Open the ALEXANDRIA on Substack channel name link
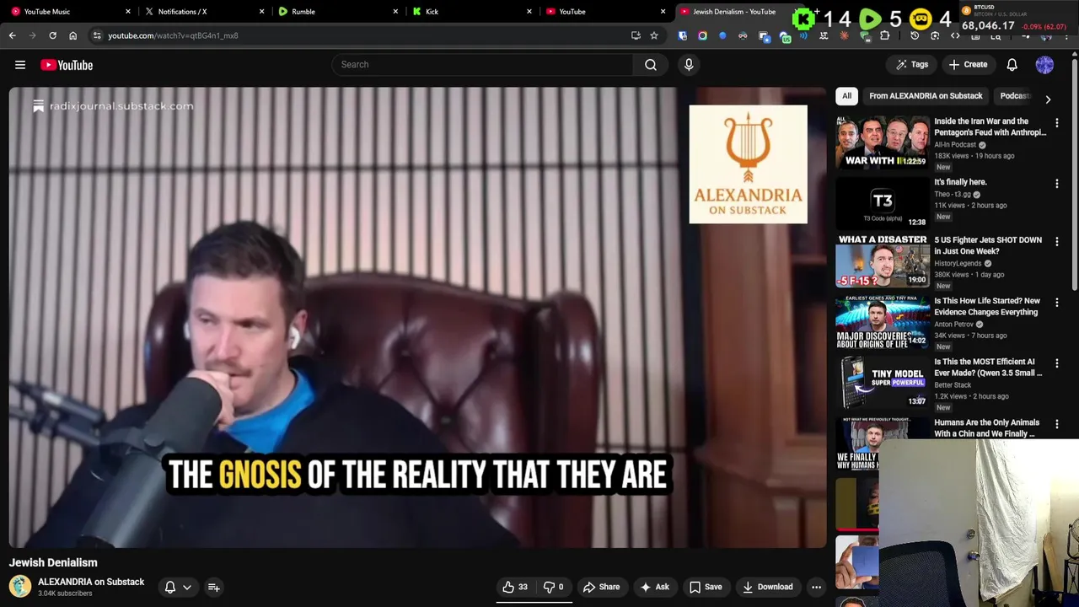1079x607 pixels. [91, 582]
